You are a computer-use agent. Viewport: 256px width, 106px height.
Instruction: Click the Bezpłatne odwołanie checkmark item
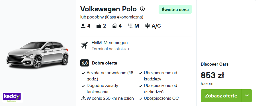108,76
